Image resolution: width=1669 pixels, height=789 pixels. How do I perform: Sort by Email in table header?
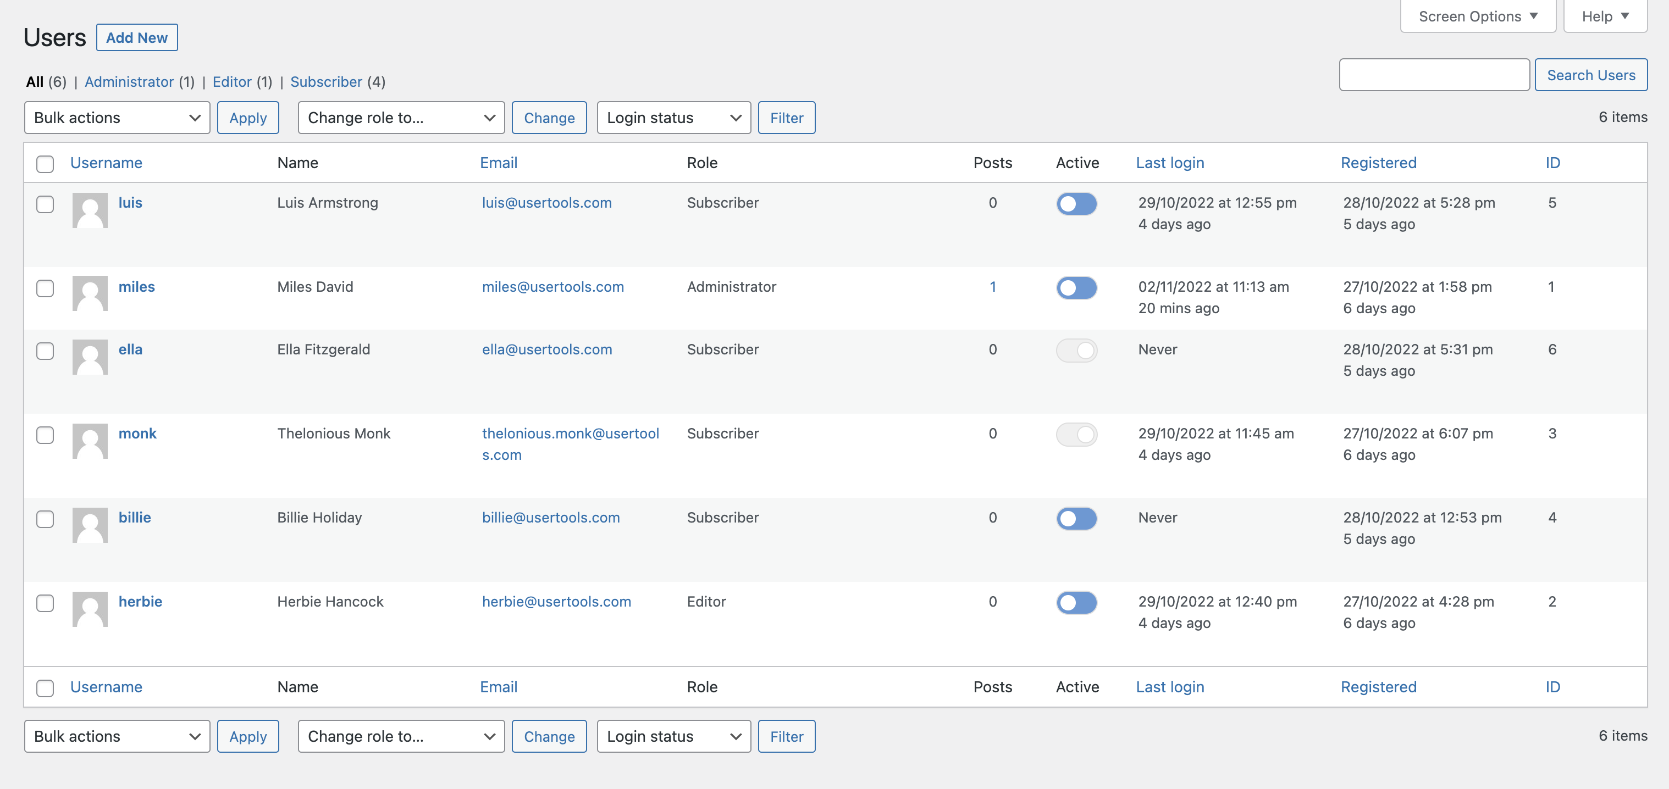(498, 163)
